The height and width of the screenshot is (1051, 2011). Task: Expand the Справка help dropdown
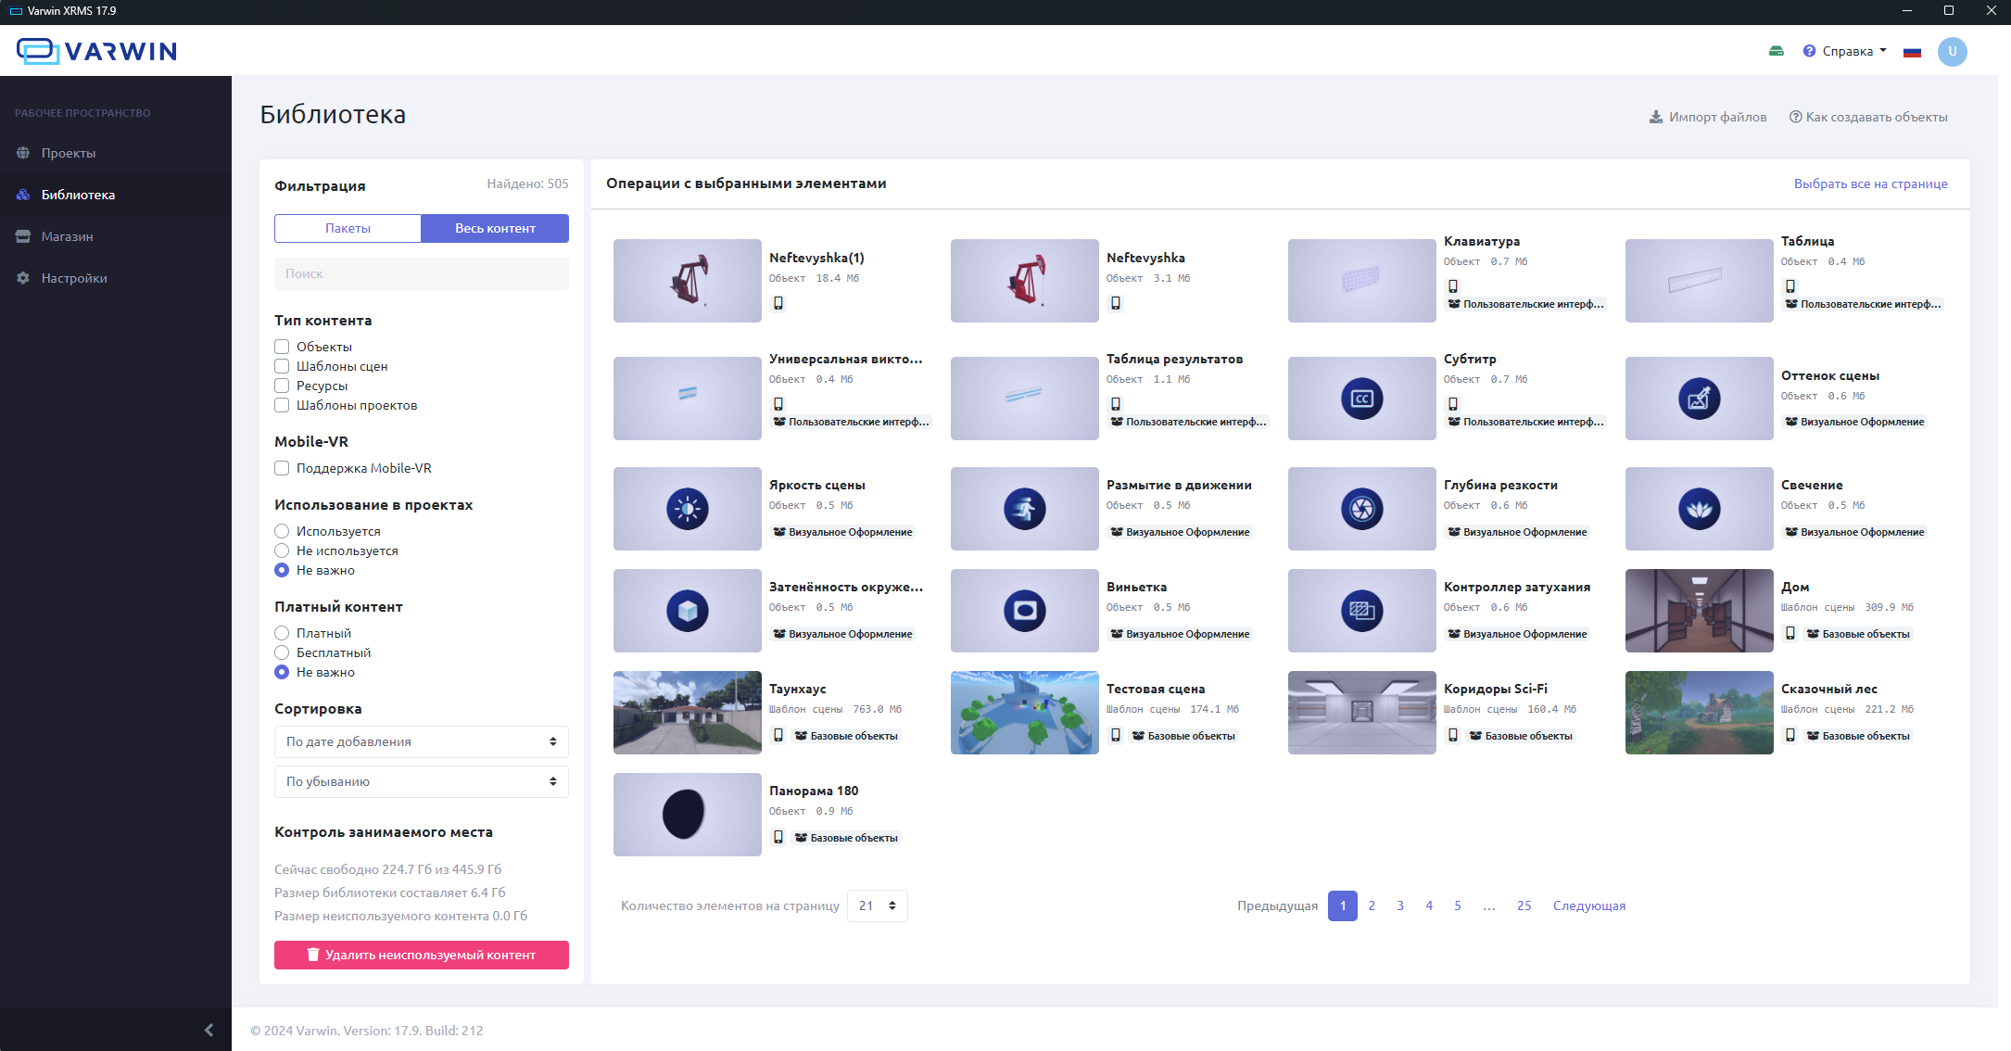click(x=1845, y=51)
